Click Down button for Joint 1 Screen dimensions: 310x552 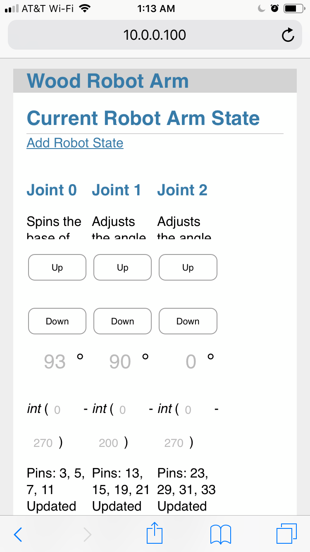coord(122,321)
